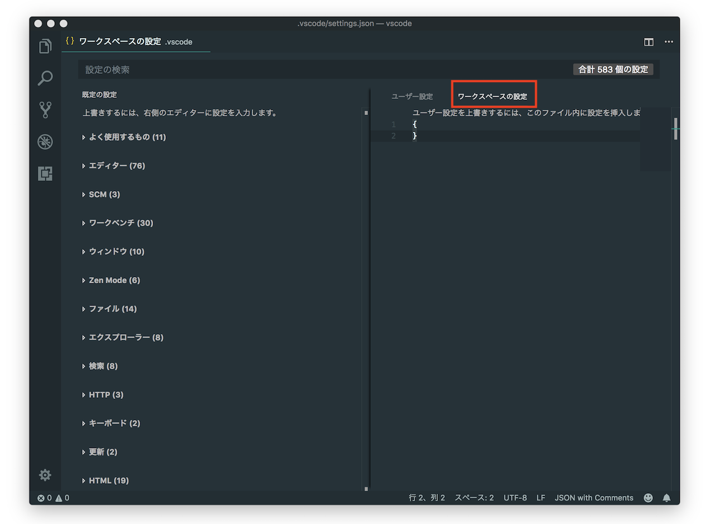Select the ワークスペースの設定 .vscode editor tab
The width and height of the screenshot is (715, 524).
pyautogui.click(x=136, y=41)
